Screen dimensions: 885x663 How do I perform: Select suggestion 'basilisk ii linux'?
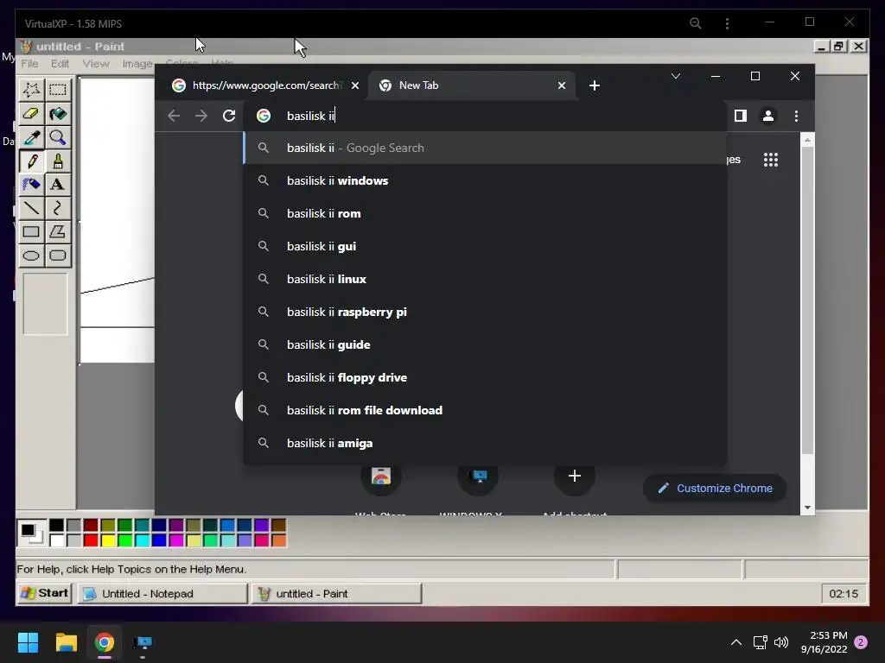coord(485,279)
